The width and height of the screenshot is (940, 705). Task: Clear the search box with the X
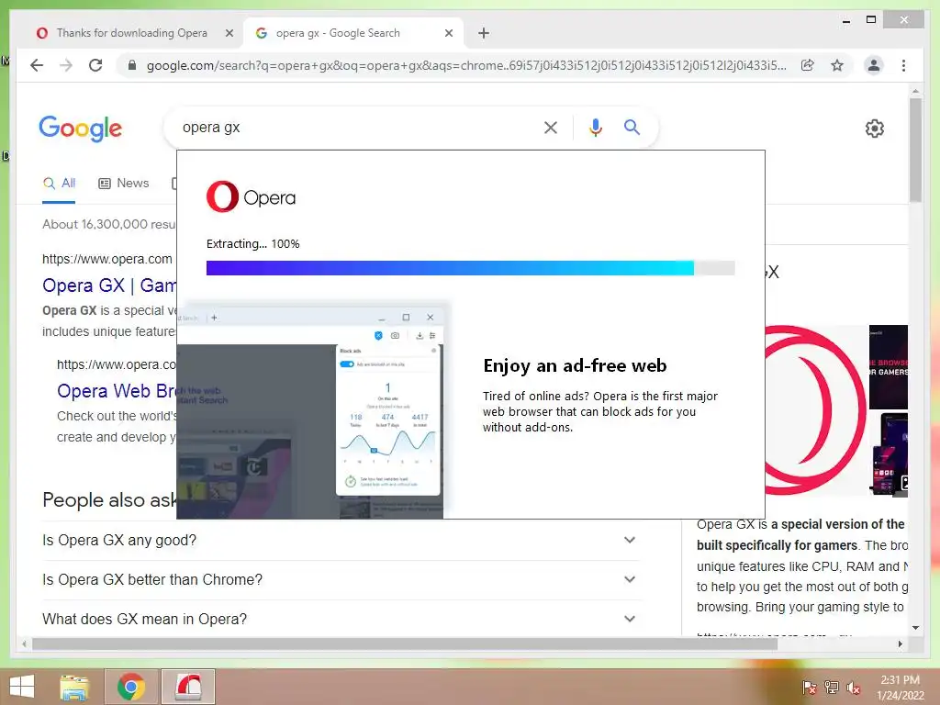(x=551, y=127)
